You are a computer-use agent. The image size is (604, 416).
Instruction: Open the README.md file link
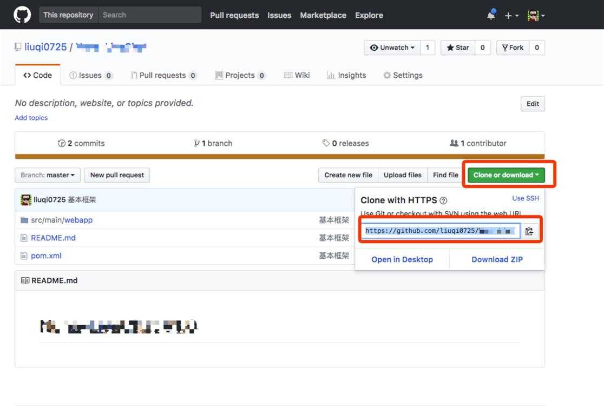coord(53,238)
